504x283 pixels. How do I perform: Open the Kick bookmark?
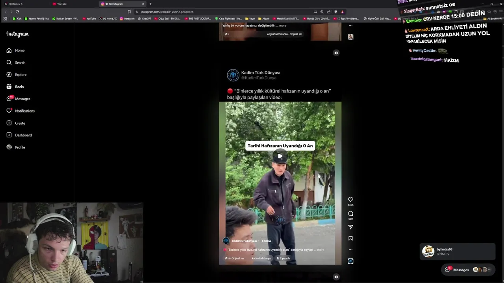pos(17,18)
